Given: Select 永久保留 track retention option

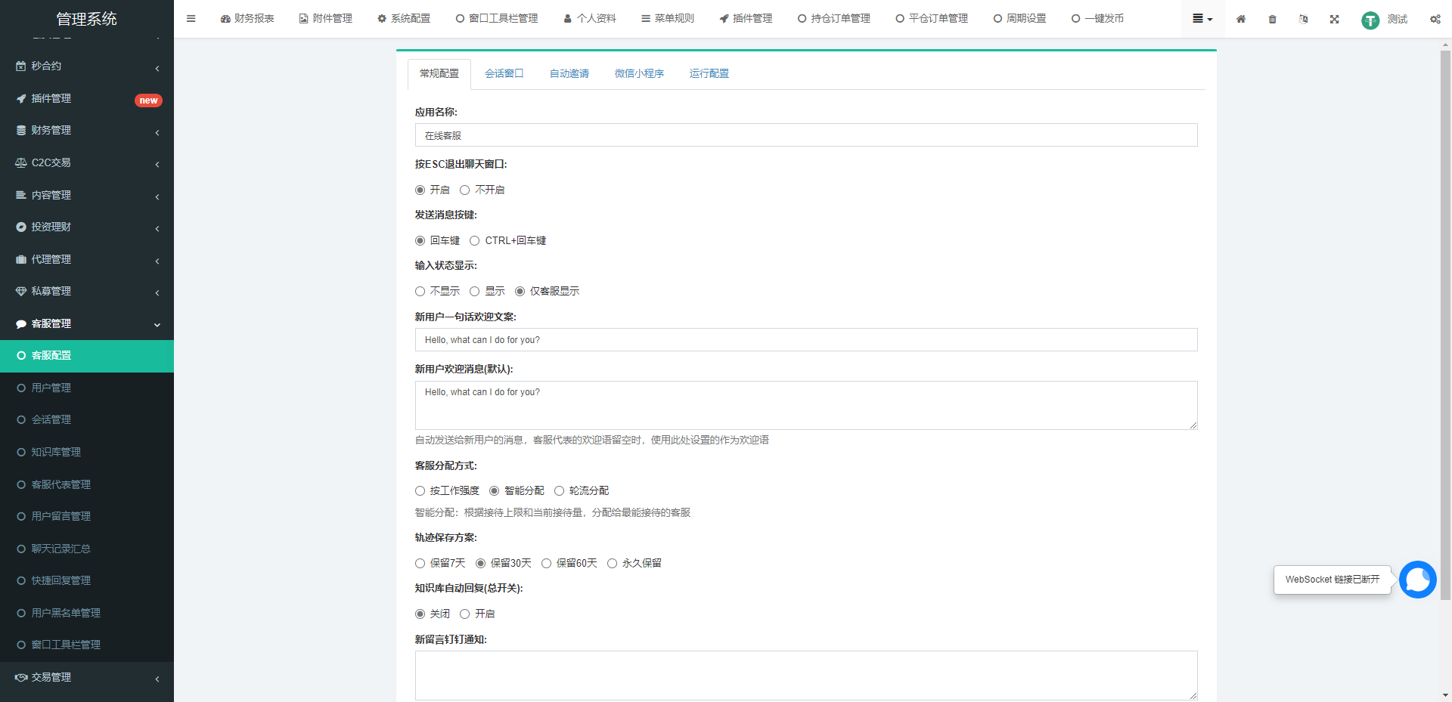Looking at the screenshot, I should pyautogui.click(x=612, y=564).
